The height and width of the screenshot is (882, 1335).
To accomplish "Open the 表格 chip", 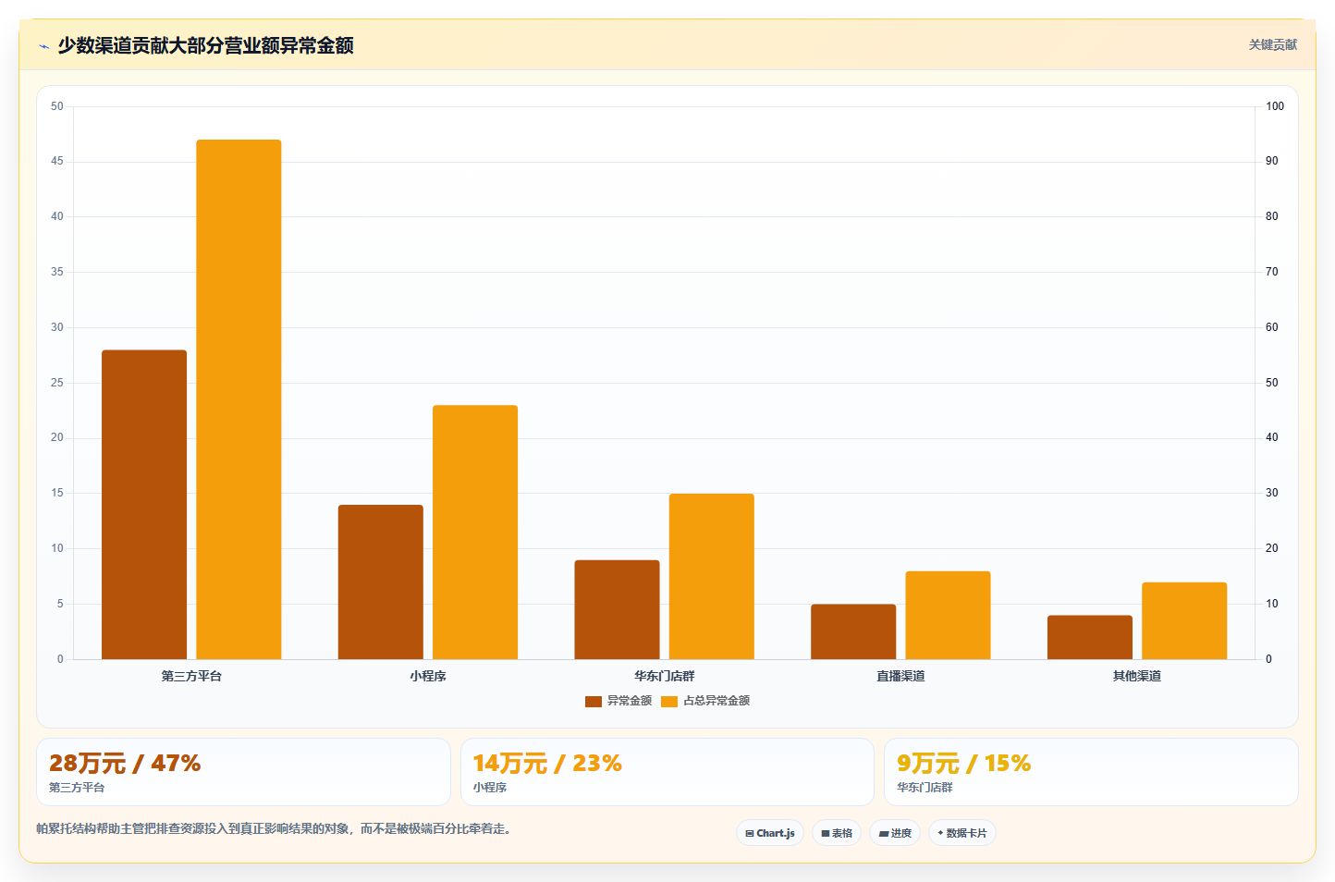I will click(x=837, y=833).
